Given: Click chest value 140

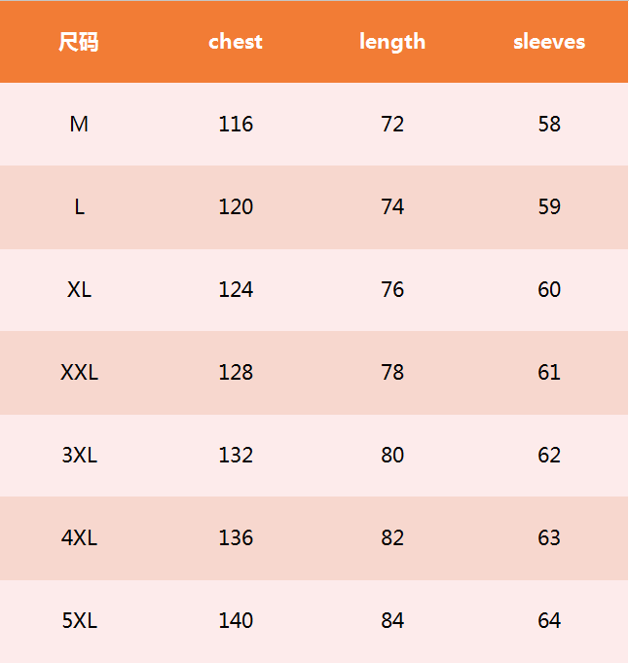Looking at the screenshot, I should (236, 621).
